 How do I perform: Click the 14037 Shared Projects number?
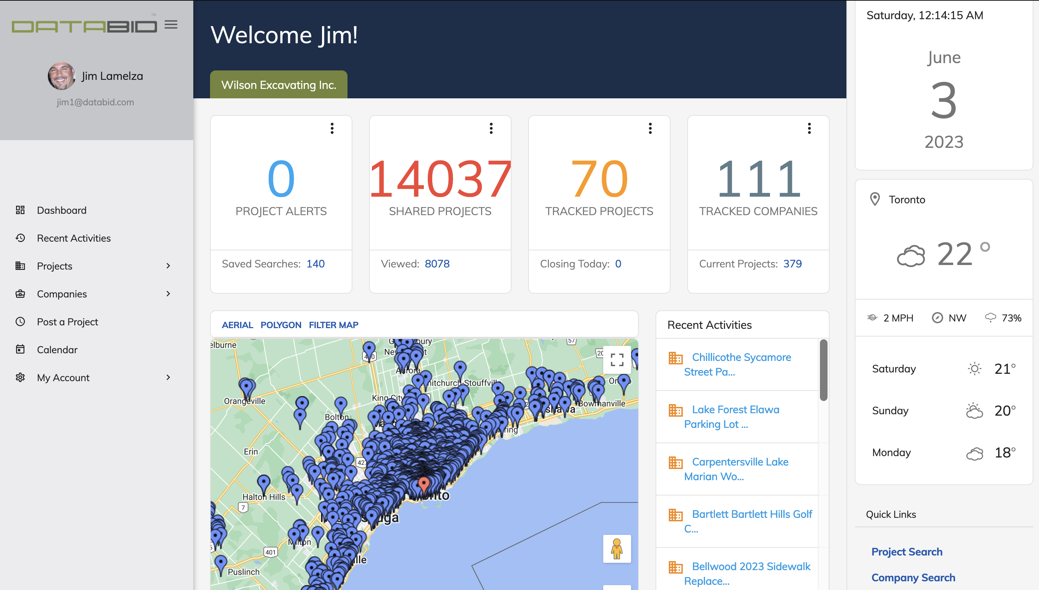pyautogui.click(x=440, y=179)
